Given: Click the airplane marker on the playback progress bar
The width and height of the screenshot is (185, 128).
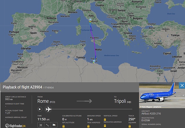Looking at the screenshot, I should click(x=48, y=109).
